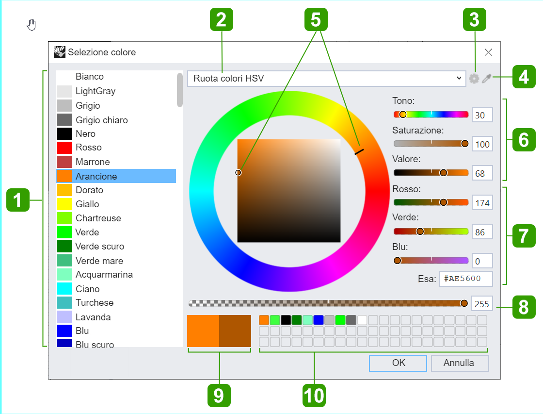The height and width of the screenshot is (414, 543).
Task: Activate the eyedropper color picker icon
Action: [487, 79]
